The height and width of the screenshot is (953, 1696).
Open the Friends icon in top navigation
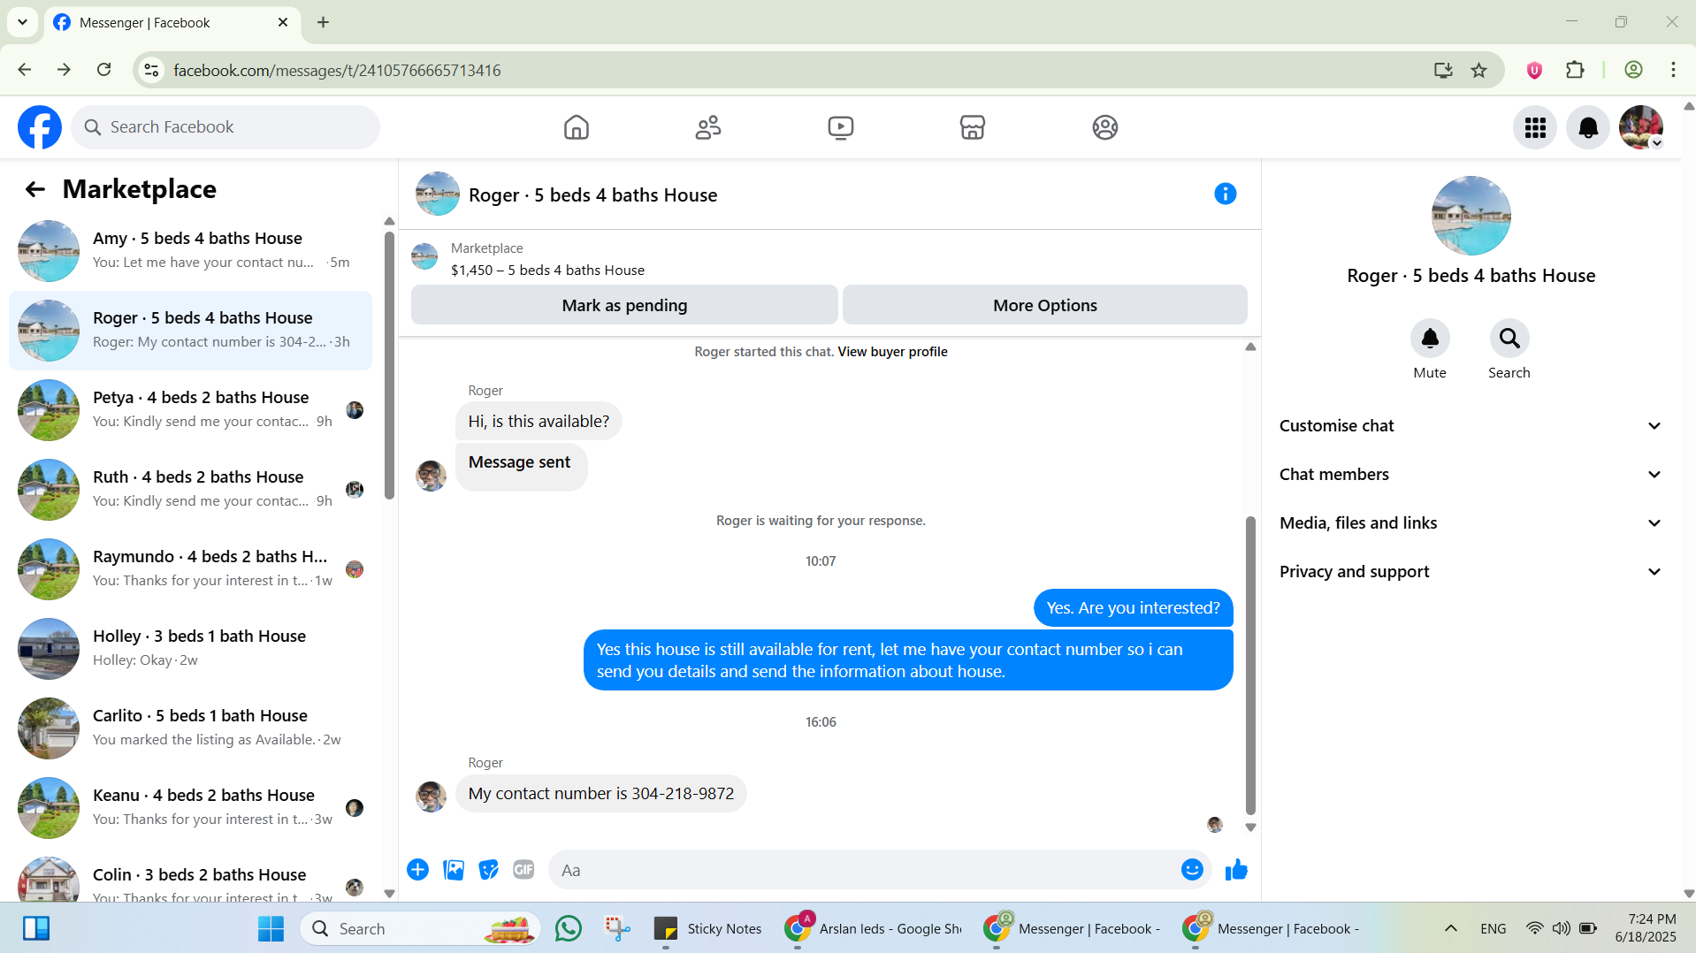tap(708, 127)
